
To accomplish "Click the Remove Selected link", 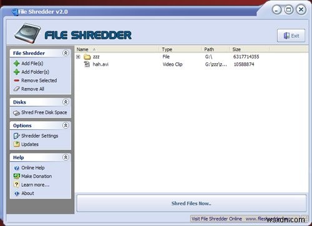I will (39, 81).
